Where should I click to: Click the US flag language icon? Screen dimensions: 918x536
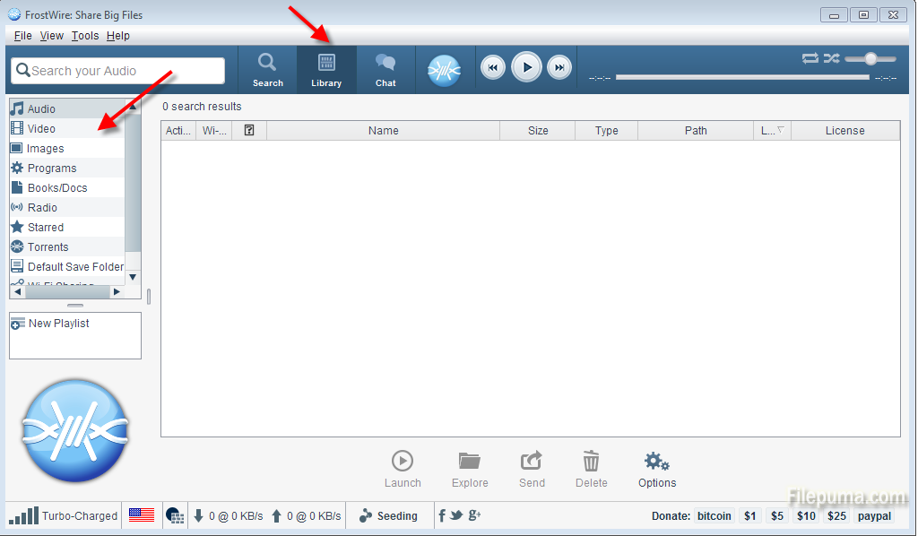point(141,515)
